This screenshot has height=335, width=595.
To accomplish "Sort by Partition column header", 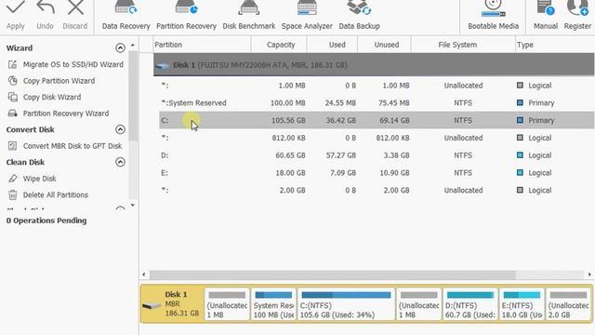I will point(202,45).
